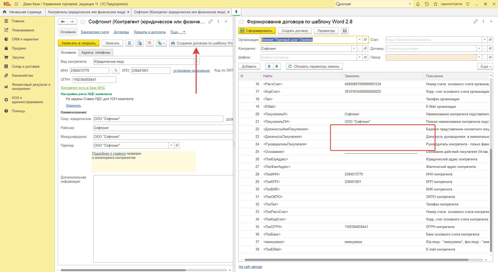
Task: Click Контрагент есть в базе ФНС link
Action: [83, 88]
